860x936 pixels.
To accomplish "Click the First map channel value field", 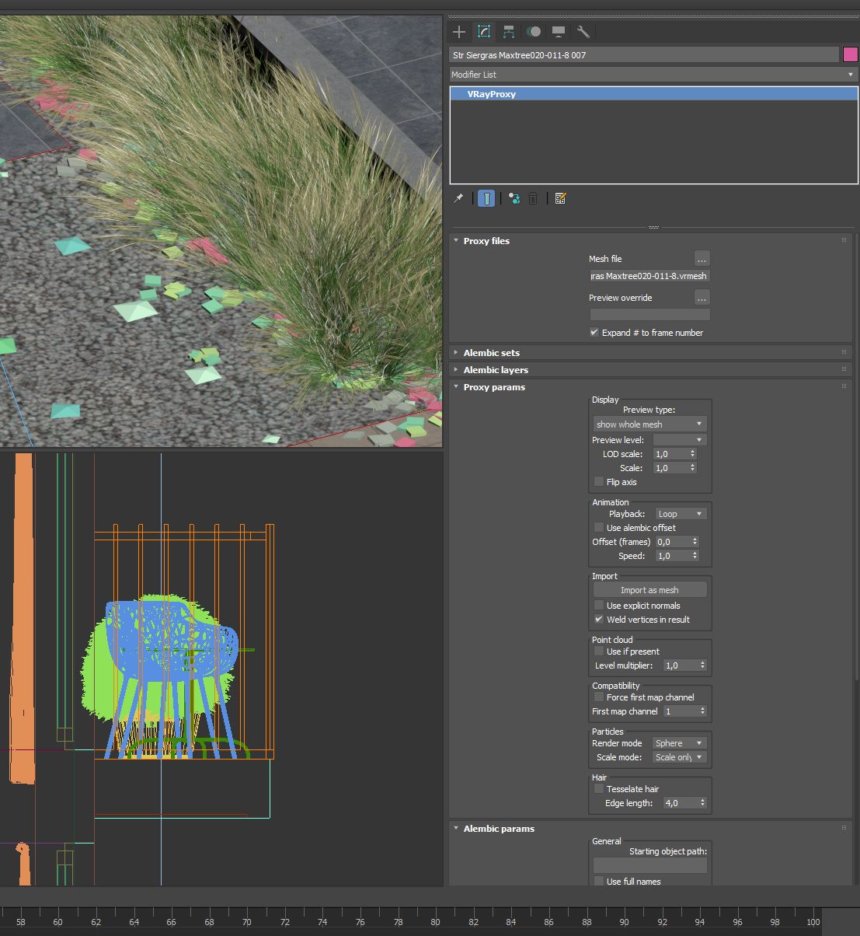I will (681, 711).
